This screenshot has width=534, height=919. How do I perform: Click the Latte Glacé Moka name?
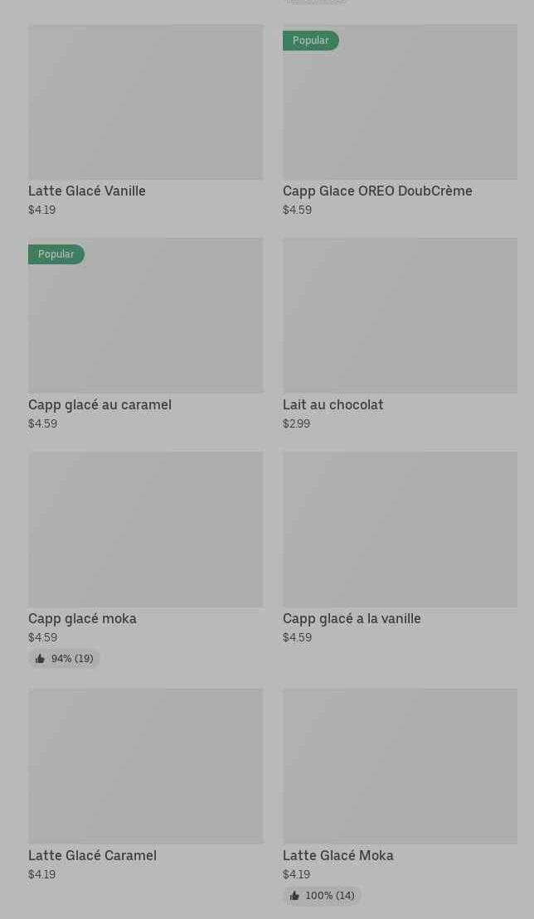pyautogui.click(x=337, y=855)
